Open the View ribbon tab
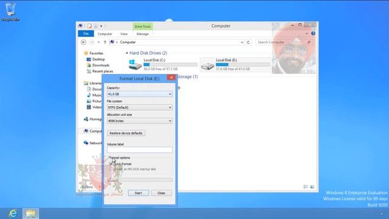Image resolution: width=389 pixels, height=219 pixels. coord(124,34)
